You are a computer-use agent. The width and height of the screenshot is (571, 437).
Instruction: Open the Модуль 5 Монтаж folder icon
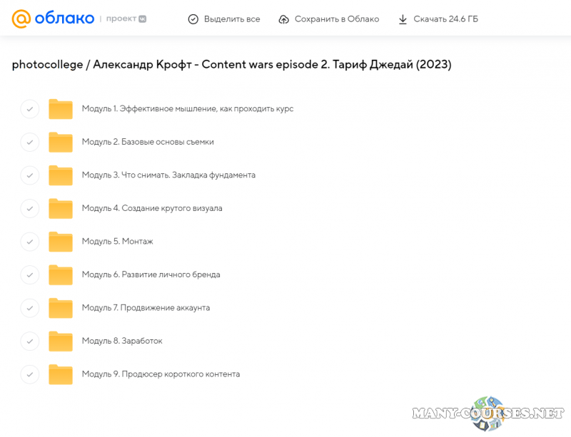pos(61,242)
